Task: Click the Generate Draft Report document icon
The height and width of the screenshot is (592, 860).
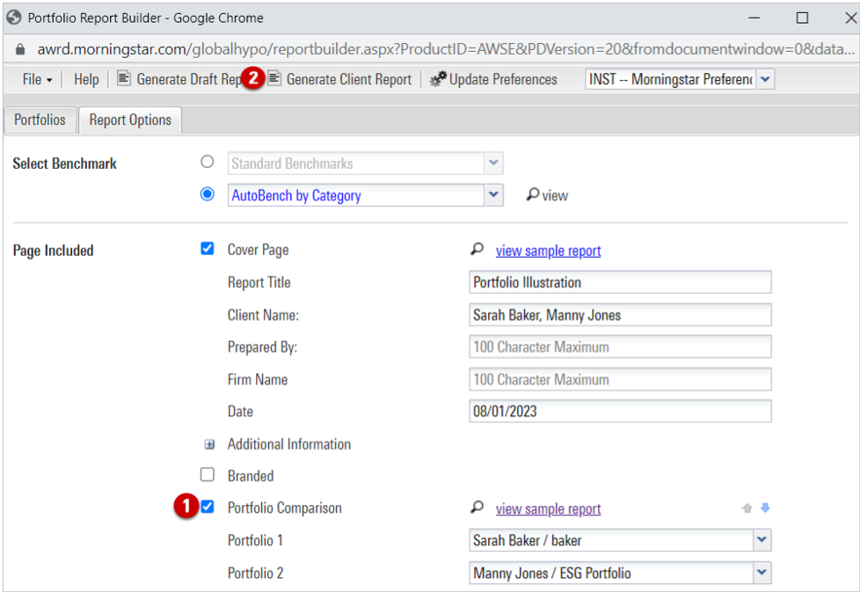Action: 124,78
